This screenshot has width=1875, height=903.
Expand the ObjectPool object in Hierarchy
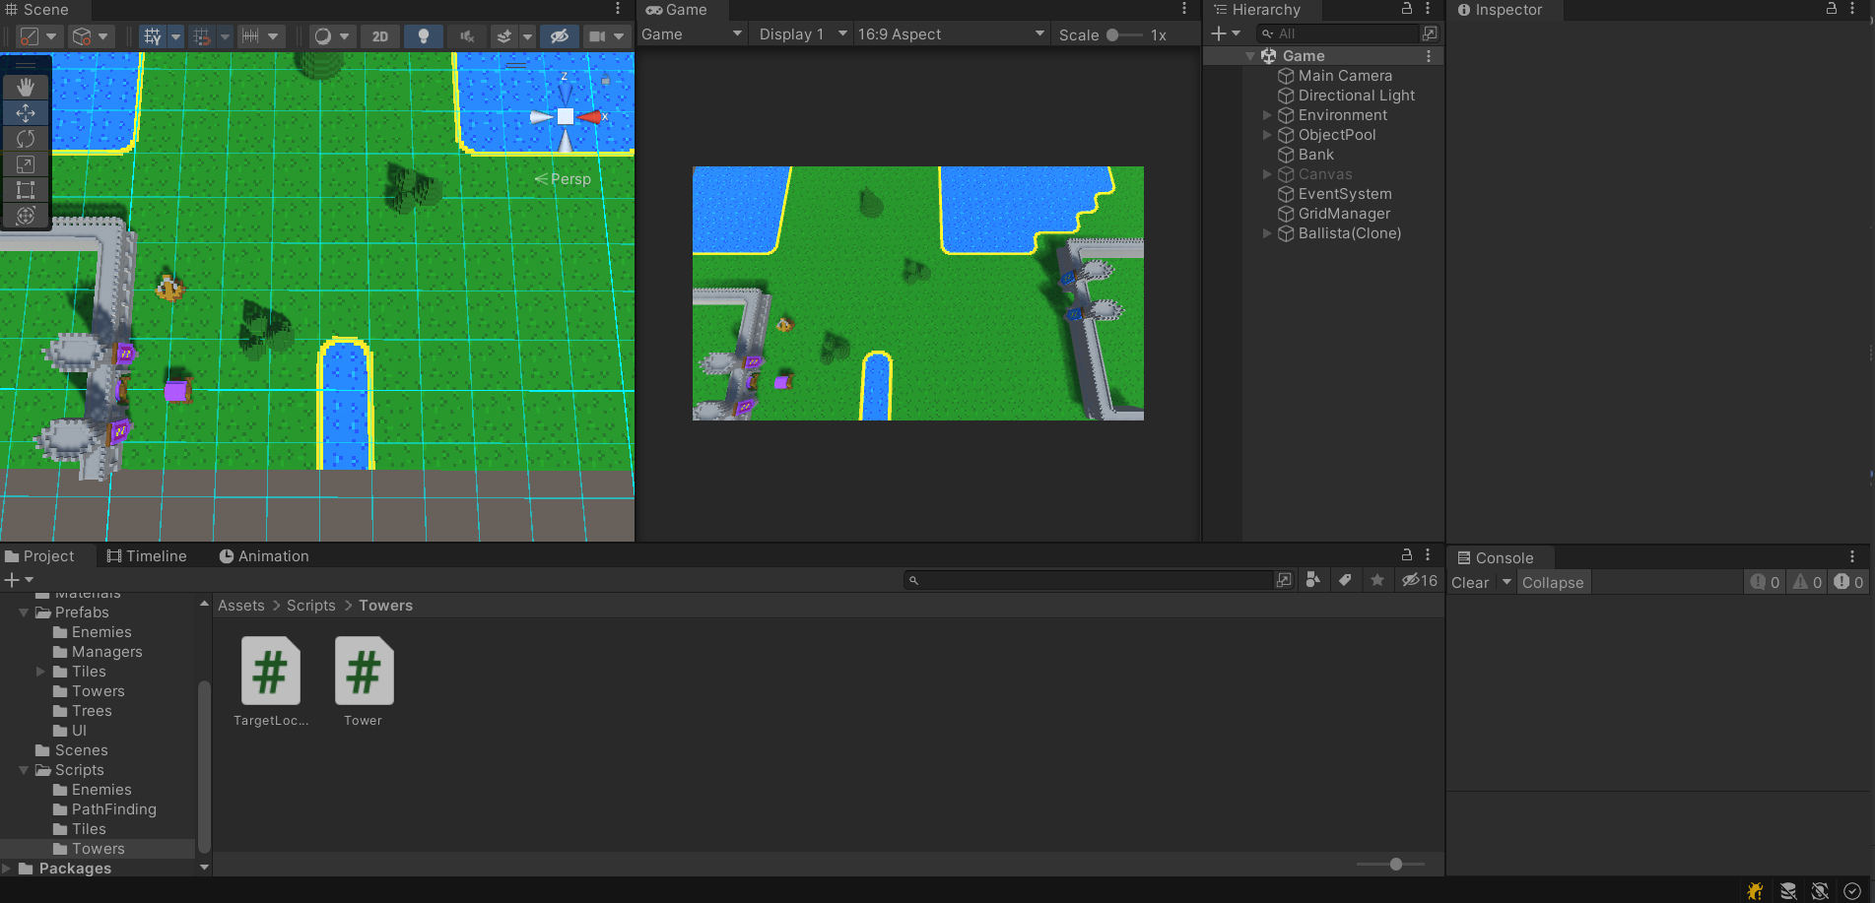click(x=1267, y=135)
